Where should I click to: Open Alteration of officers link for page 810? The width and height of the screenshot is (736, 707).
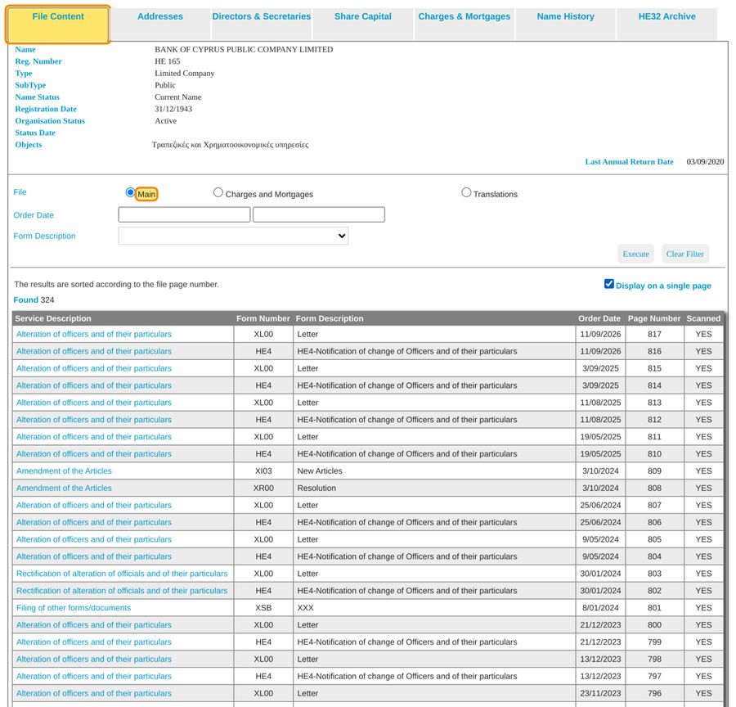click(x=94, y=454)
